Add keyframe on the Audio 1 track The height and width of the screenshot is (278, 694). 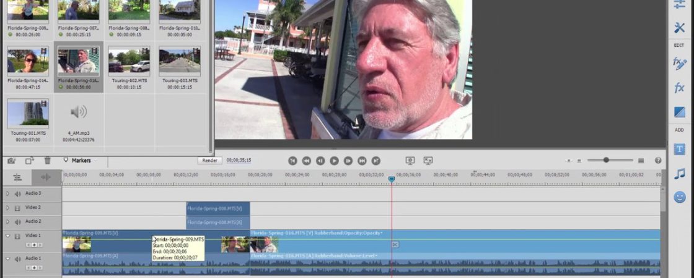pos(34,268)
